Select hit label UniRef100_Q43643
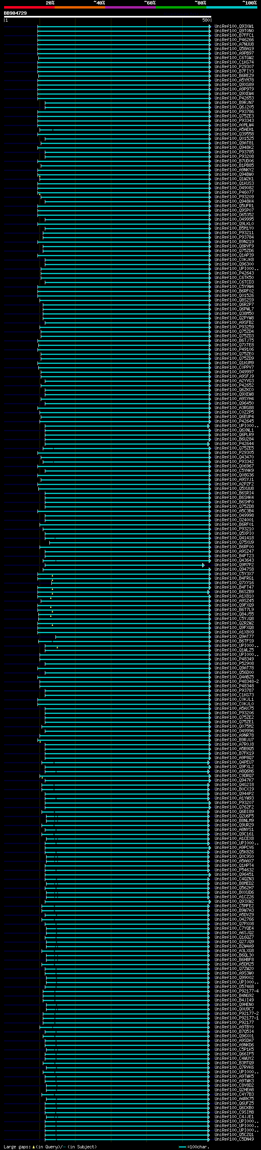The image size is (261, 1150). tap(234, 560)
